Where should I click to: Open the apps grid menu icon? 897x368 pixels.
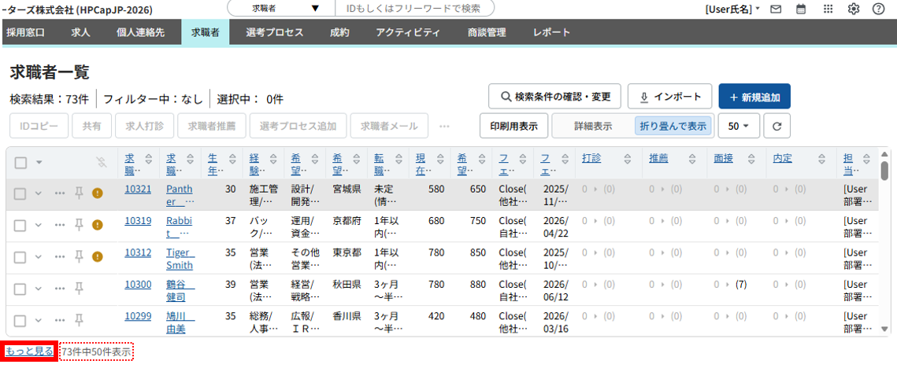click(827, 9)
